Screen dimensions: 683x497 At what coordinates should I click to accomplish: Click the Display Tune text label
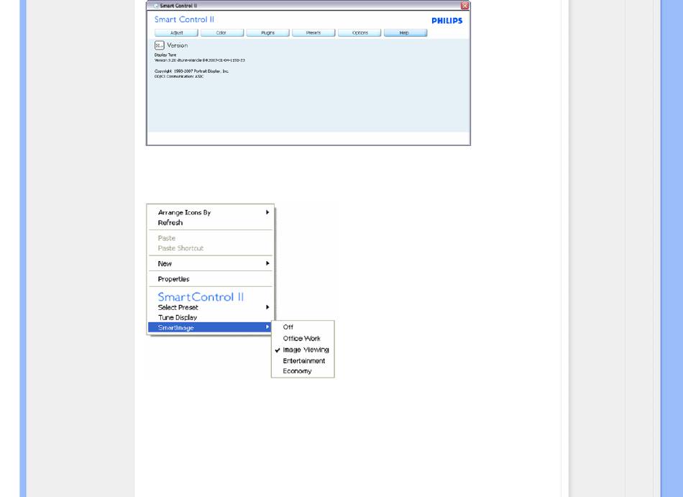click(165, 55)
